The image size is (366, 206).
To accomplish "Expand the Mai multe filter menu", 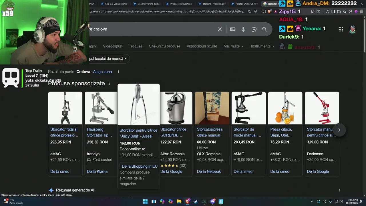I will (x=234, y=46).
